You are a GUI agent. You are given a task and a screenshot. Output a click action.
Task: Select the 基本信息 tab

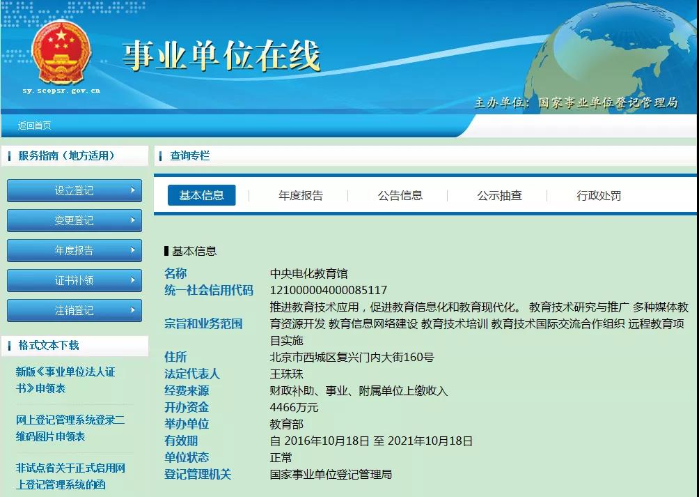pos(201,195)
